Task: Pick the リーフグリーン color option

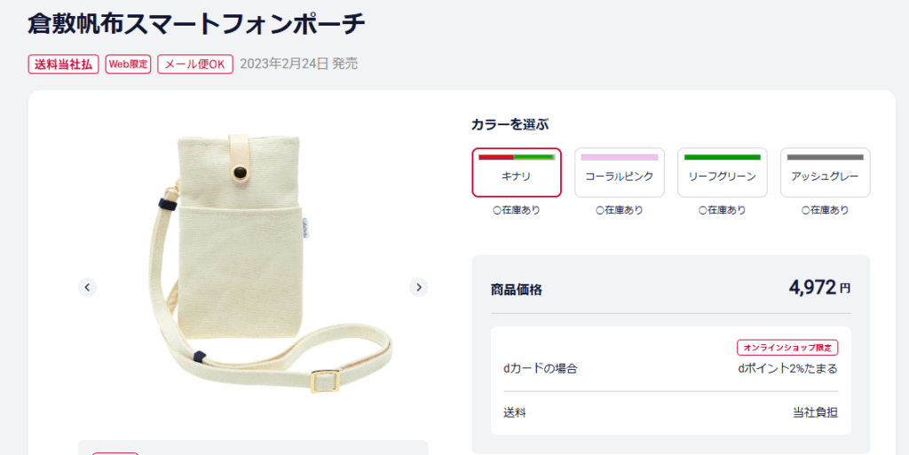Action: click(723, 172)
